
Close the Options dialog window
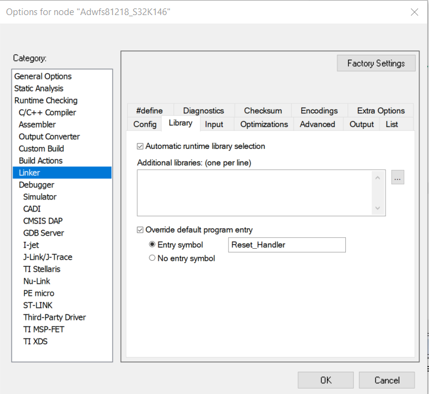[415, 12]
